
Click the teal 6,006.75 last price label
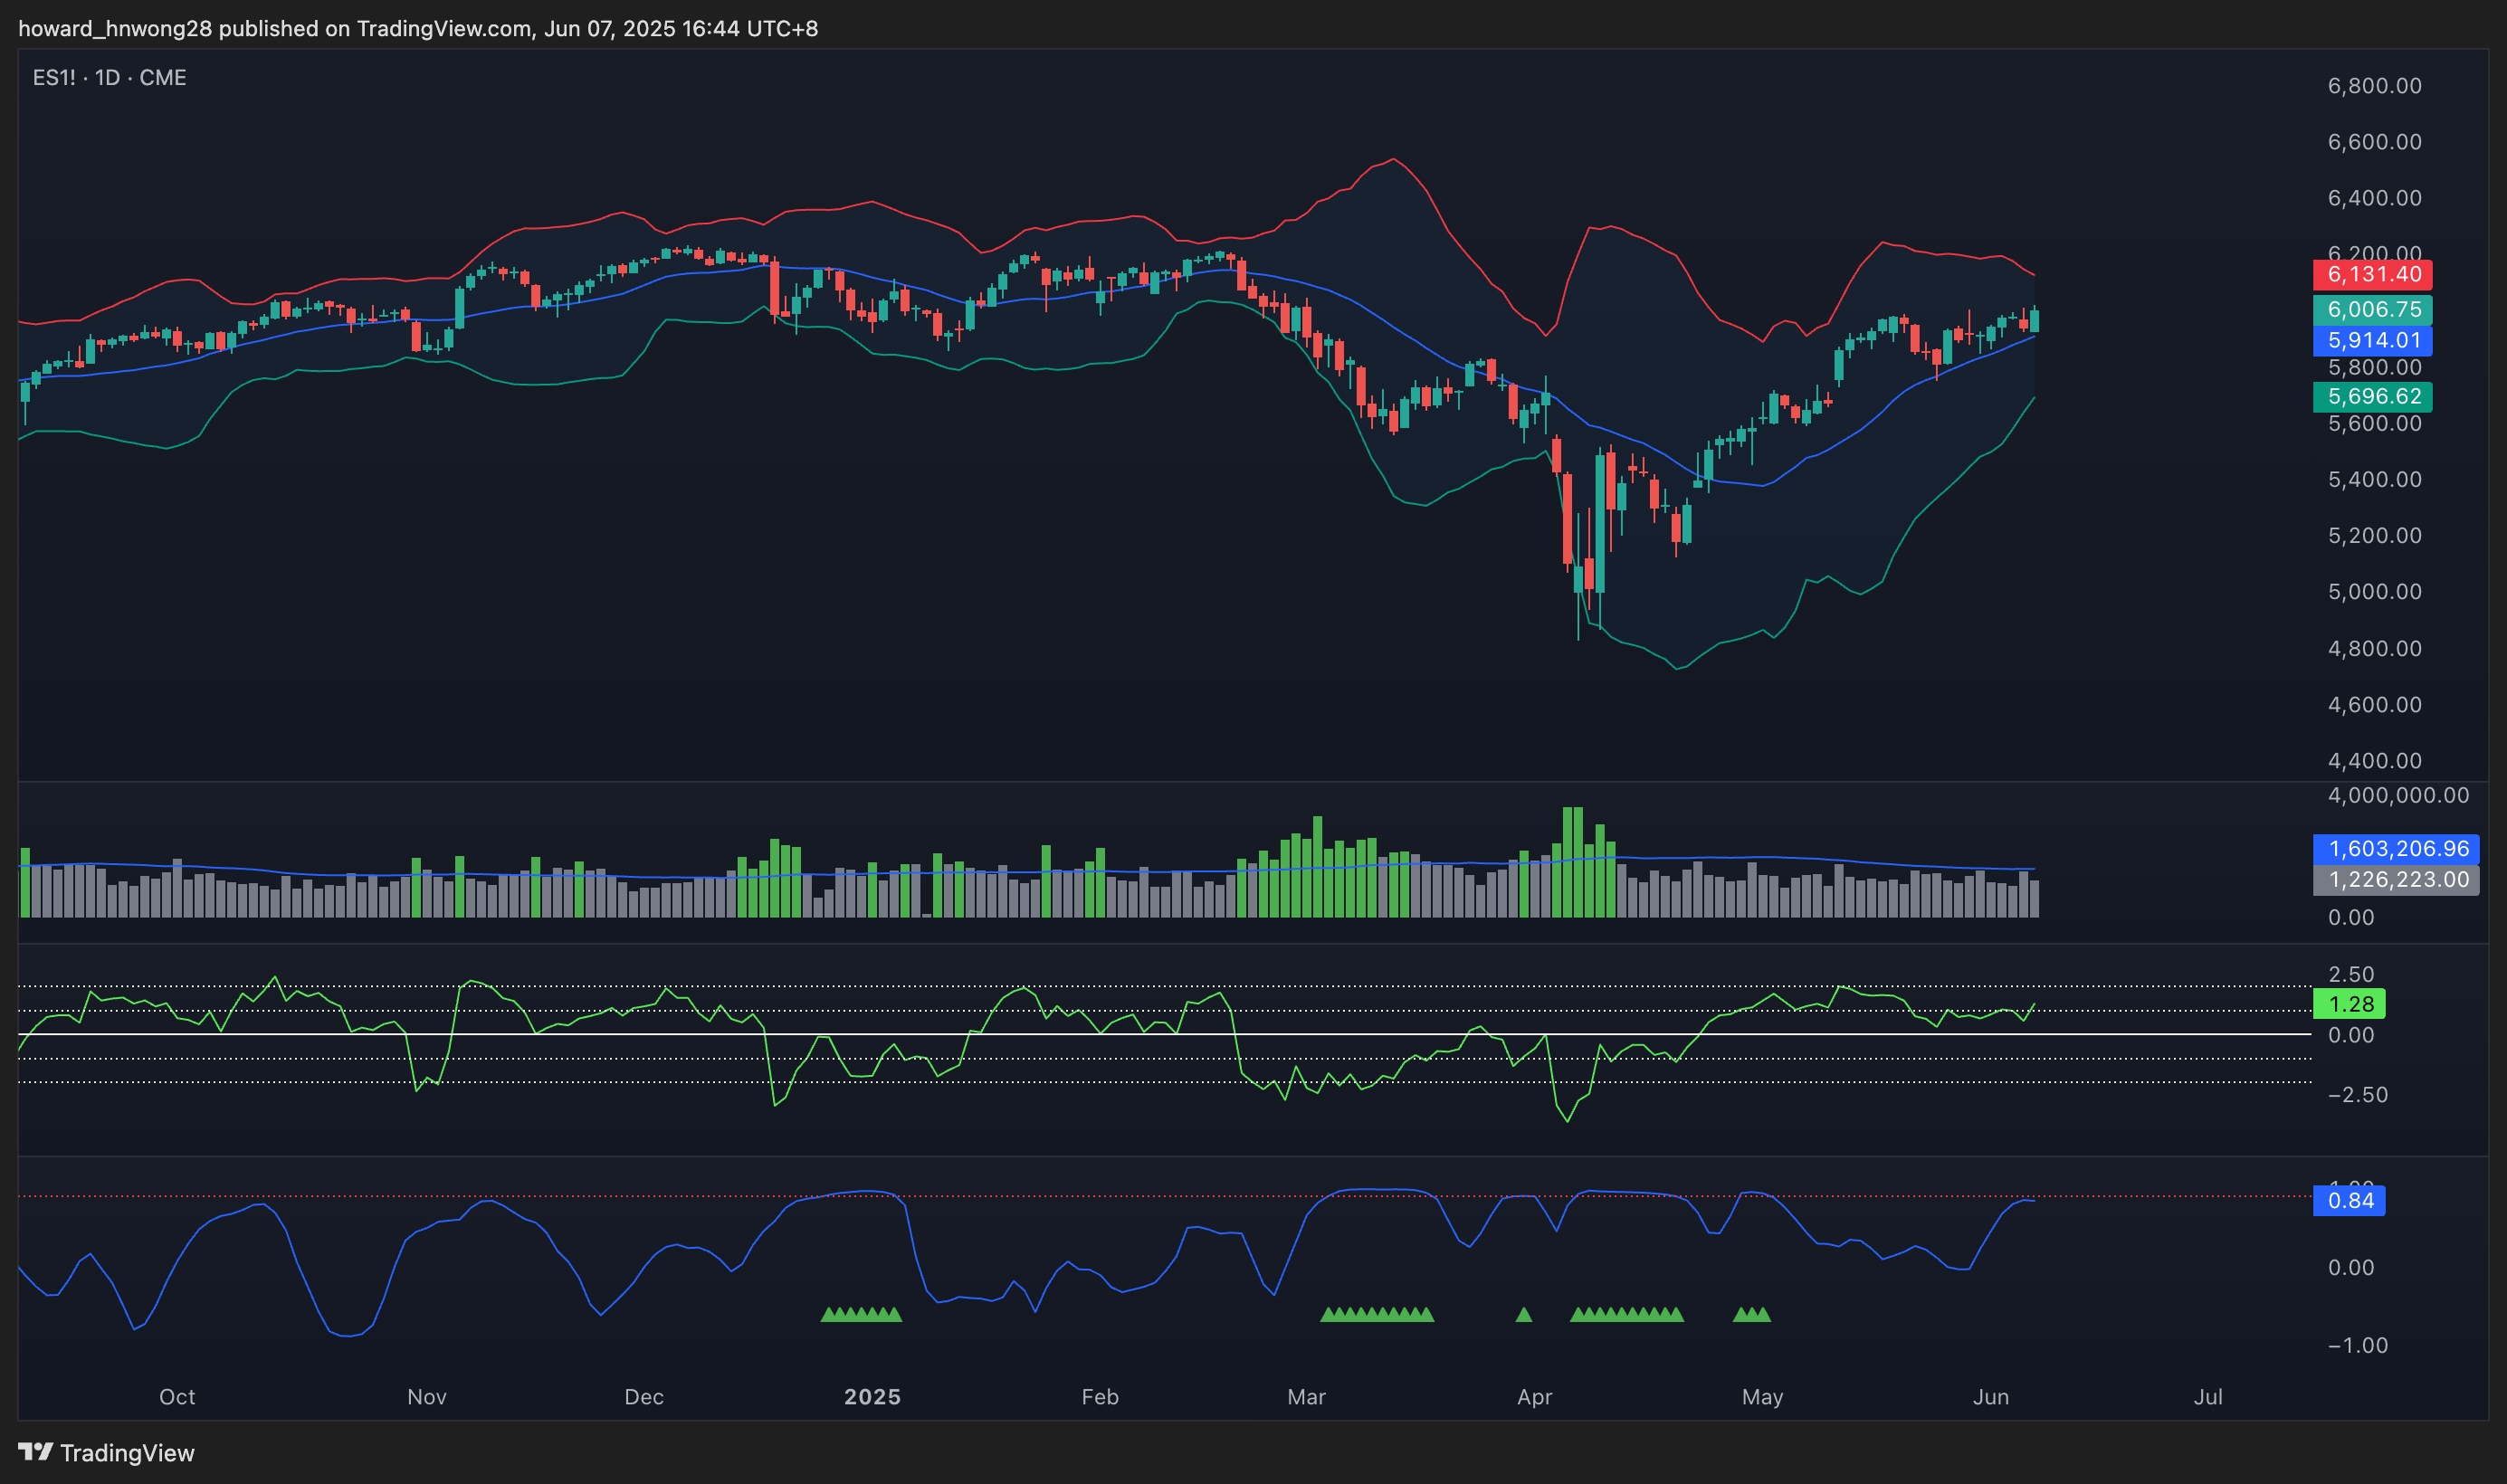click(x=2372, y=309)
